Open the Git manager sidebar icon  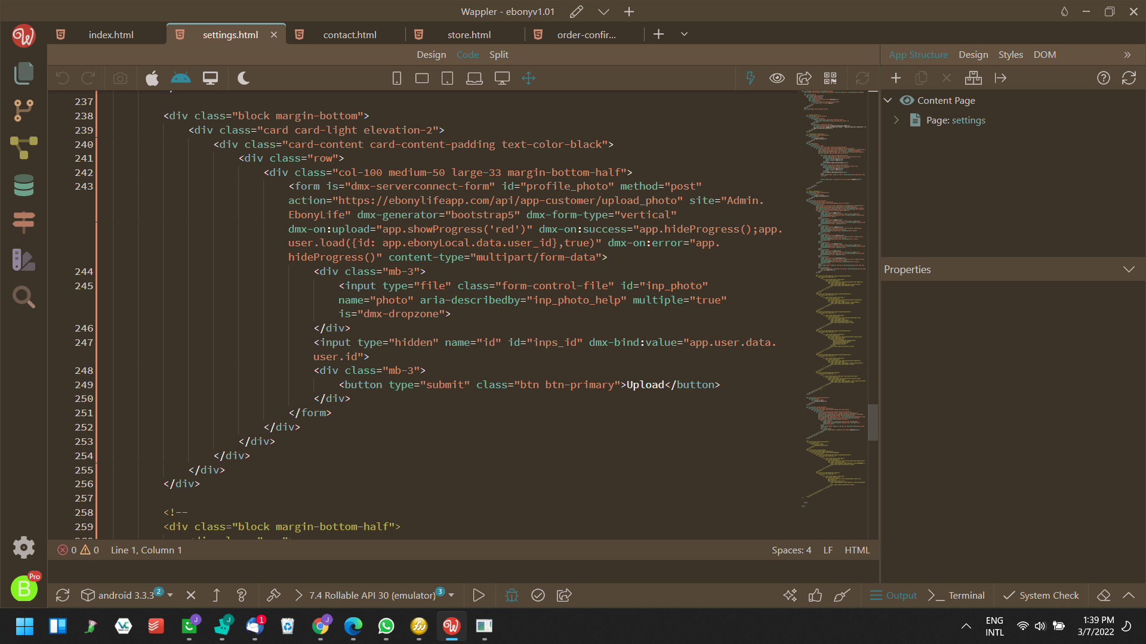(x=24, y=110)
